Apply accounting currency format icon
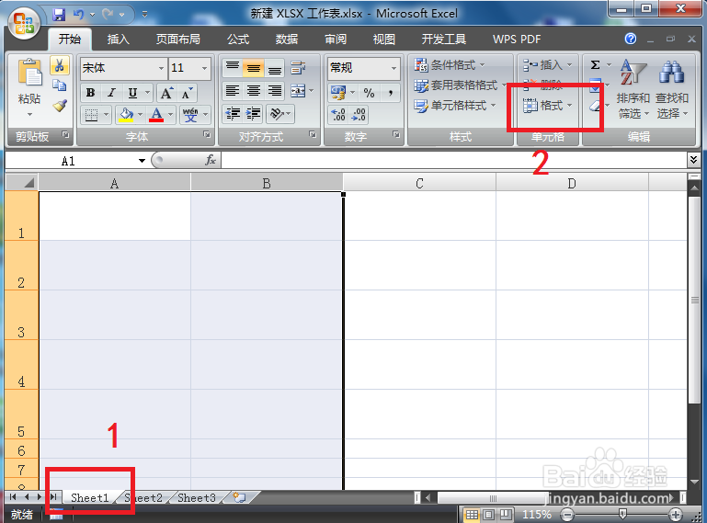 [338, 93]
